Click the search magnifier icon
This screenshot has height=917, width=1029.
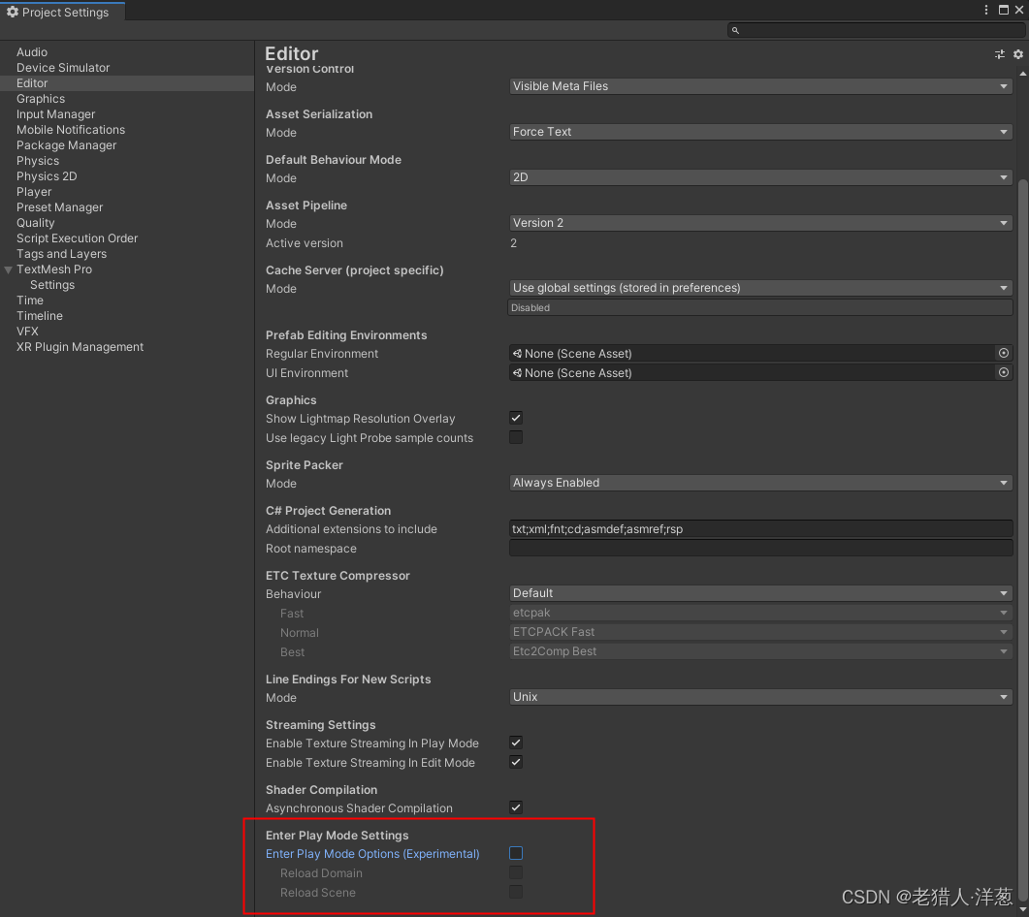735,30
